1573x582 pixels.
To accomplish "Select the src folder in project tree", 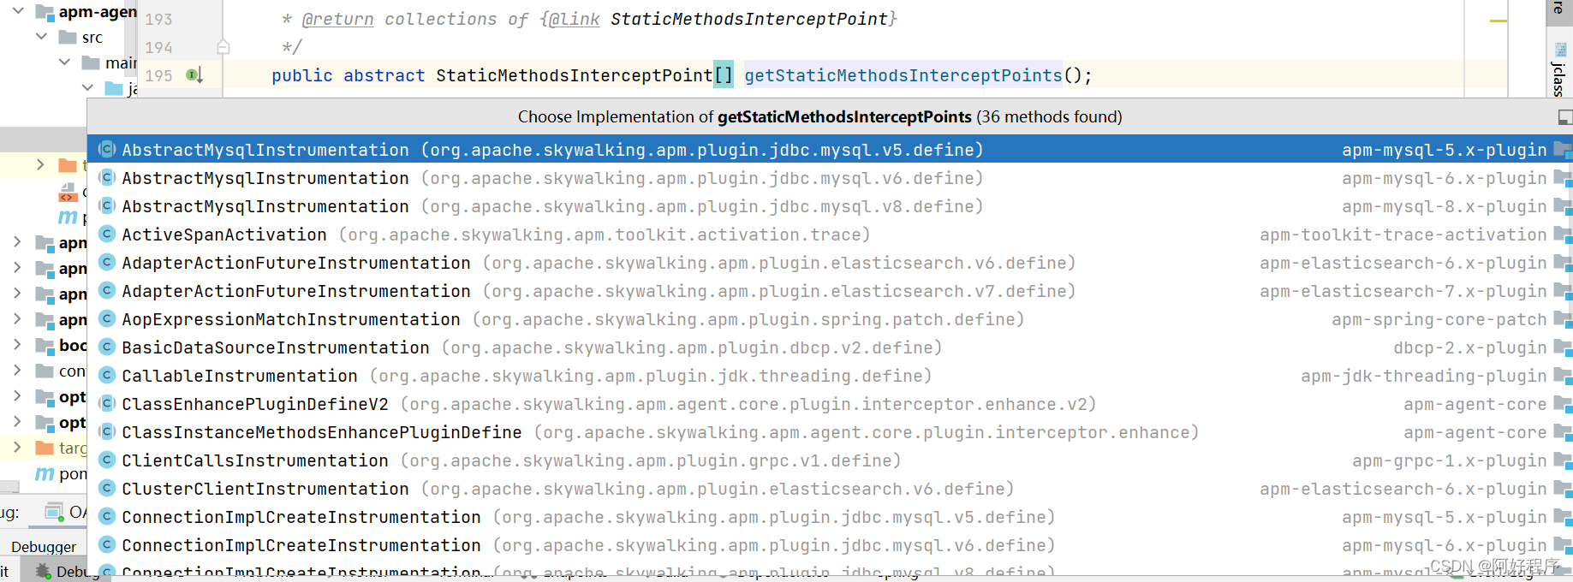I will pyautogui.click(x=80, y=37).
